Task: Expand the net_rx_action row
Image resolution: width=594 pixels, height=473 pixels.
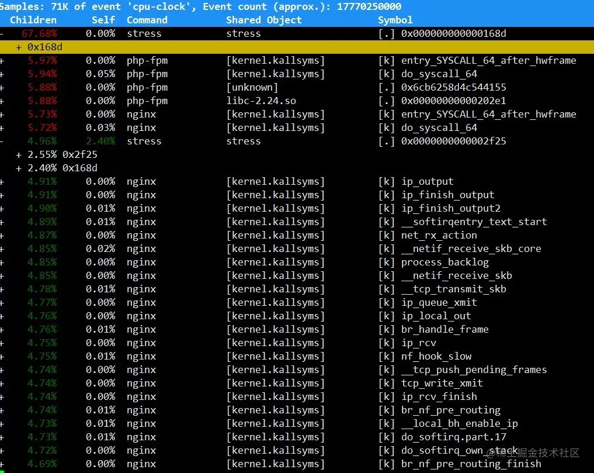Action: click(x=2, y=236)
